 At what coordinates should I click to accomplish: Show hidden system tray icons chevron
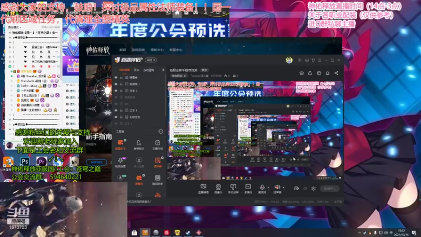[x=359, y=233]
